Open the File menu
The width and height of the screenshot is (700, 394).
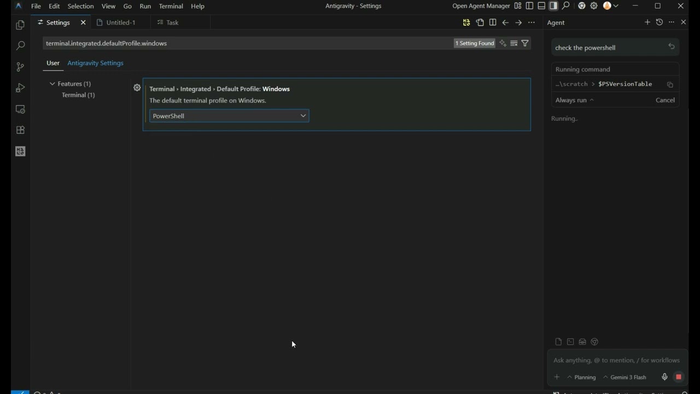[x=36, y=6]
